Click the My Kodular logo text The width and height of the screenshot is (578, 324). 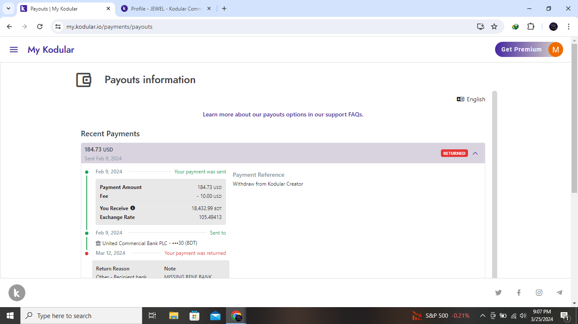(x=51, y=50)
